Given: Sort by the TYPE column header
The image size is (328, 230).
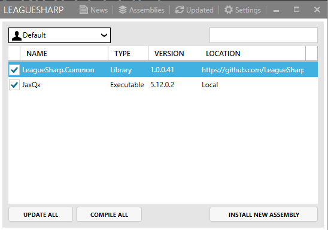Looking at the screenshot, I should pyautogui.click(x=128, y=53).
